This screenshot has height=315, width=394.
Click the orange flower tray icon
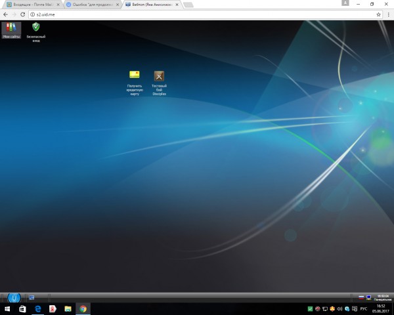click(332, 308)
